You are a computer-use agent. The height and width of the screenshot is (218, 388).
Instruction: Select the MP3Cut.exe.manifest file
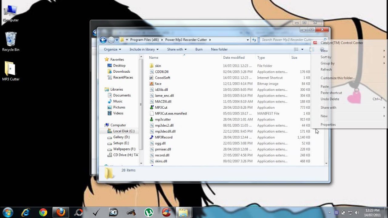click(x=171, y=114)
